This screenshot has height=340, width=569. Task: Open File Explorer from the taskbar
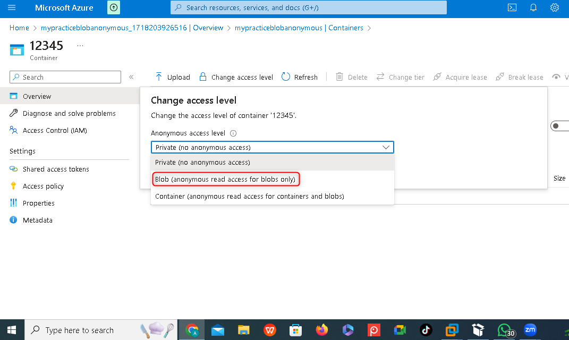pyautogui.click(x=243, y=330)
